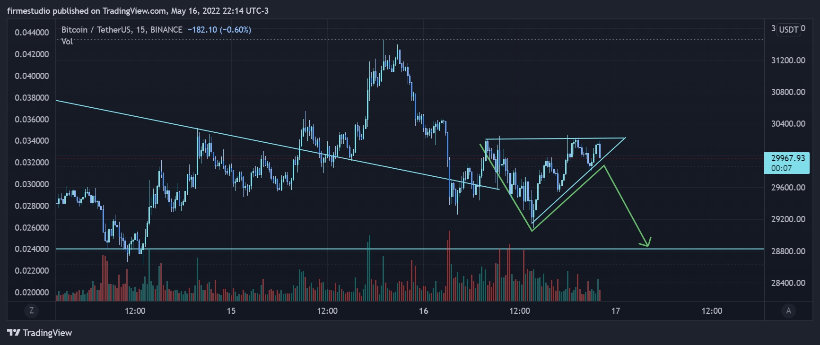Screen dimensions: 820x345
Task: Click the −182.10 (−0.60%) change value
Action: click(219, 30)
